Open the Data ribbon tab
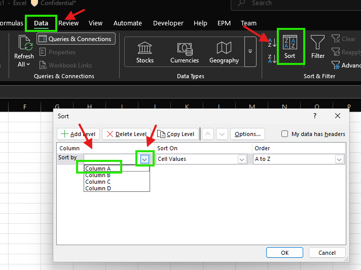361x270 pixels. tap(41, 23)
